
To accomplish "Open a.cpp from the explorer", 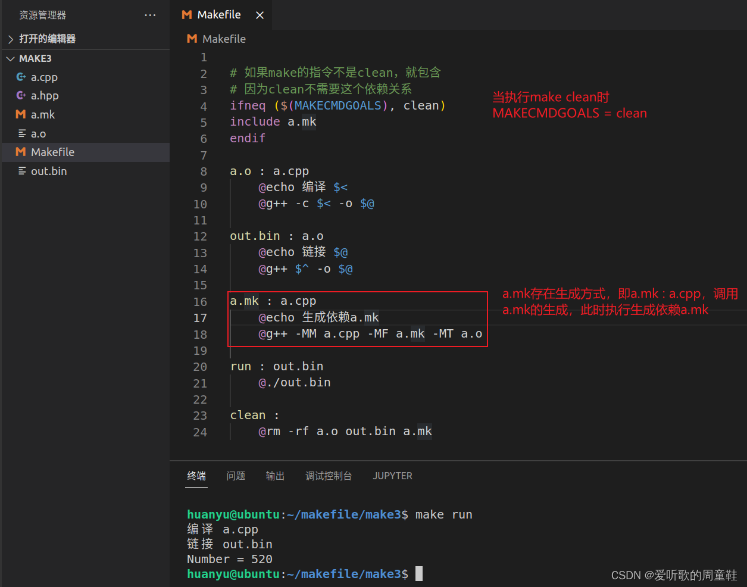I will [44, 77].
